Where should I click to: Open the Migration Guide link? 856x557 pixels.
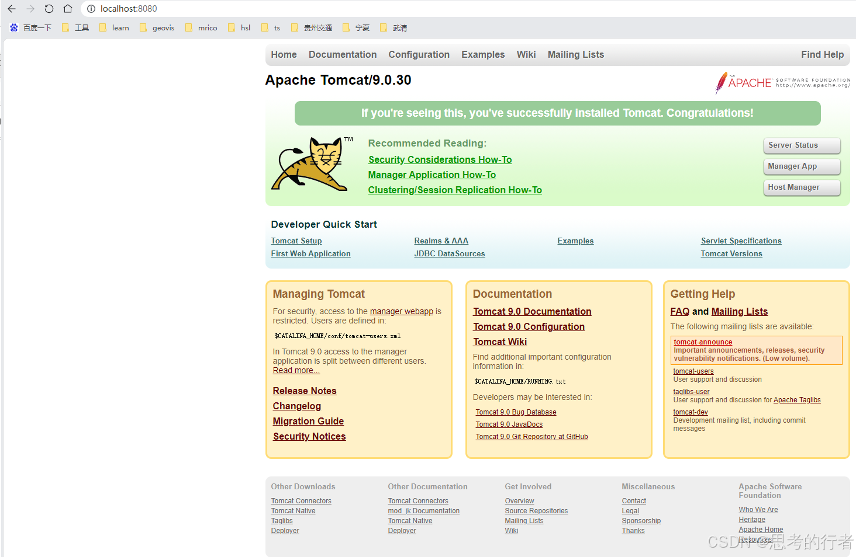point(308,421)
